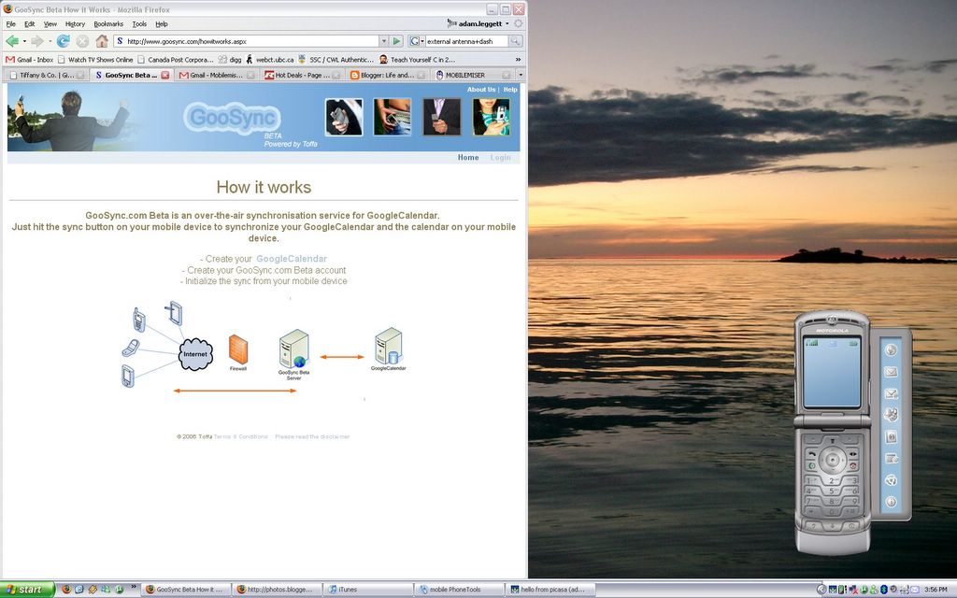Screen dimensions: 957x598
Task: Expand hidden system tray icons
Action: [821, 590]
